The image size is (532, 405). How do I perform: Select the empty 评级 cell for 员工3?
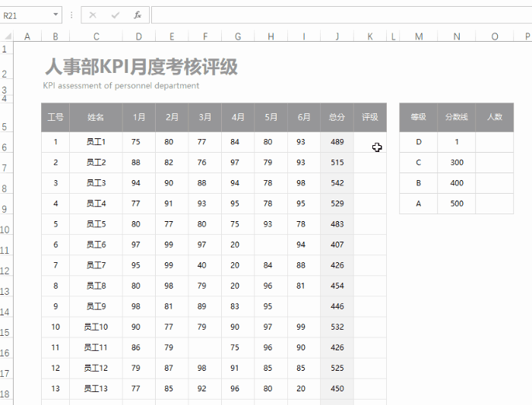tap(370, 183)
